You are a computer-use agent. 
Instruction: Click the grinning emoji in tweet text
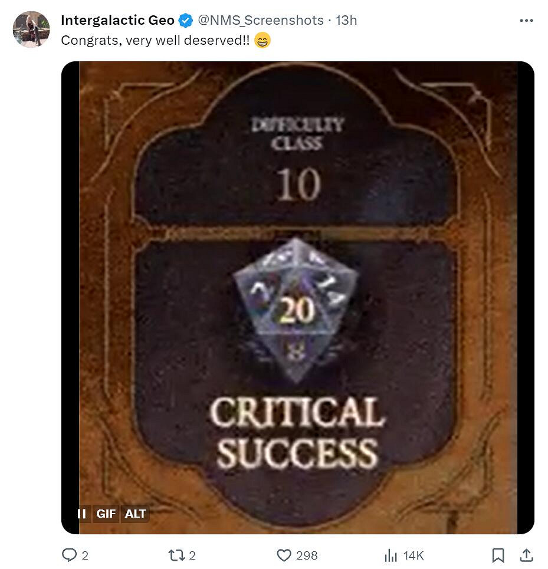(x=262, y=41)
